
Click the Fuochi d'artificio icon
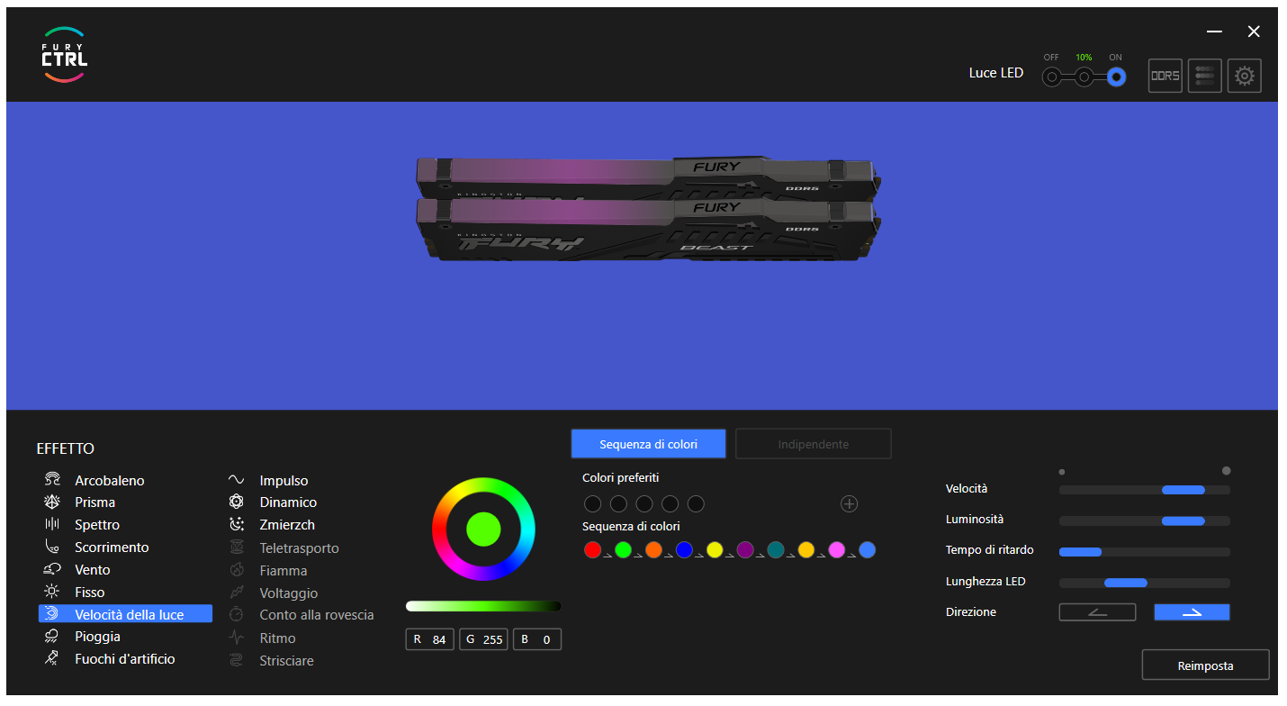pos(52,658)
